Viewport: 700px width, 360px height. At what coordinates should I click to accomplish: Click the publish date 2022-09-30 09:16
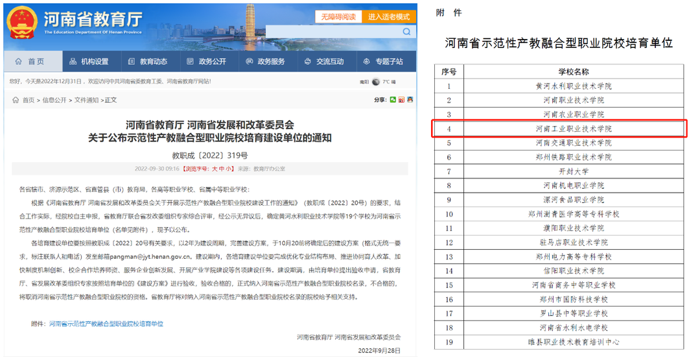point(157,169)
